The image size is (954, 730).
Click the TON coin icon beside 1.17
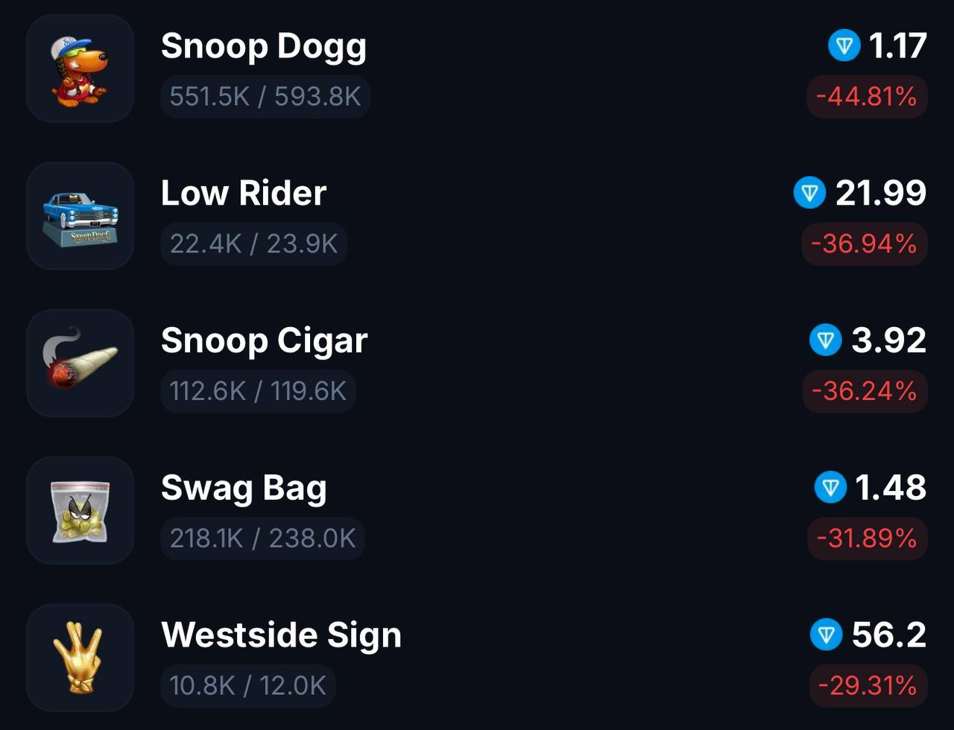[x=844, y=46]
